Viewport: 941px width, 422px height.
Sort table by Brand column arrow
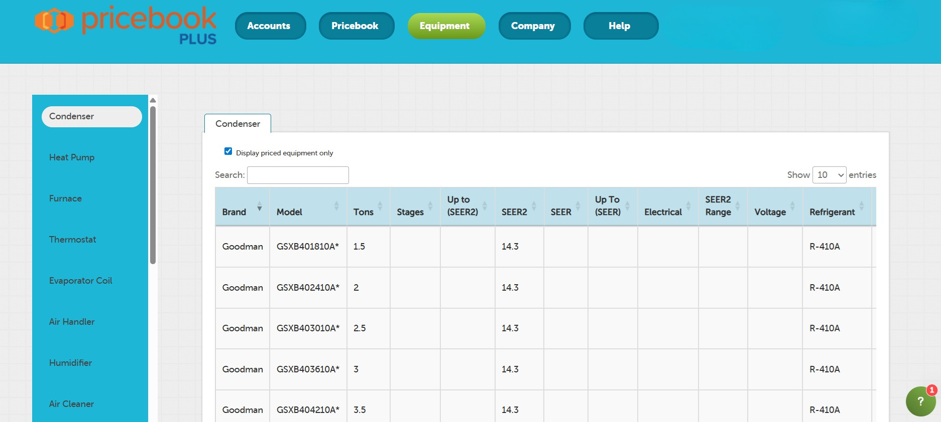(259, 206)
